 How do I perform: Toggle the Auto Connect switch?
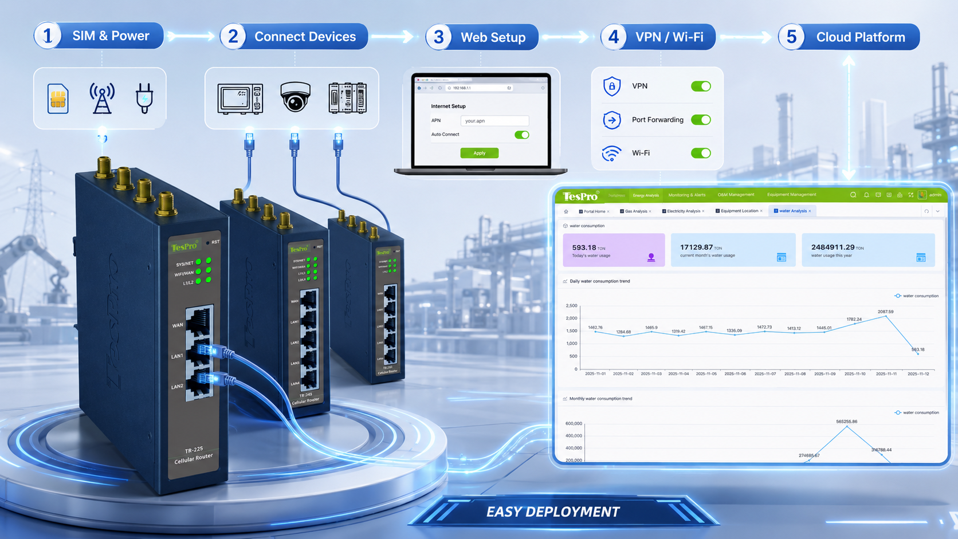coord(521,135)
